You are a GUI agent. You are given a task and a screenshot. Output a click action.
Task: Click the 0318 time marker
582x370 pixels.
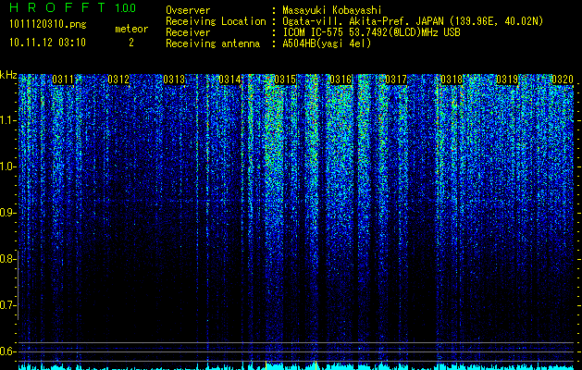point(452,80)
